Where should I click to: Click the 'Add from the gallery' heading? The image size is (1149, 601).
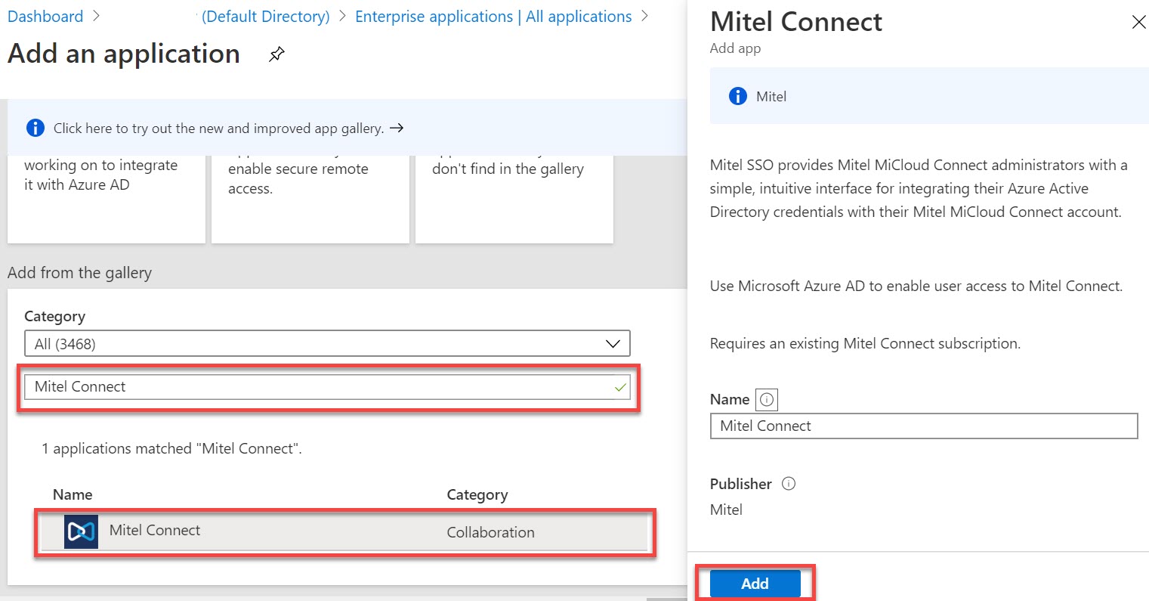79,273
